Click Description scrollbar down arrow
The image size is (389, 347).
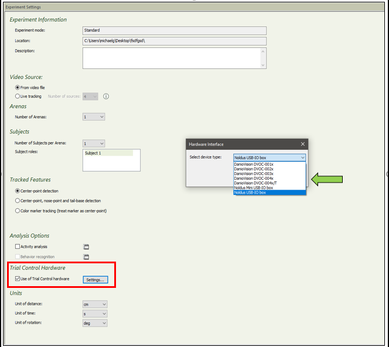click(x=263, y=65)
